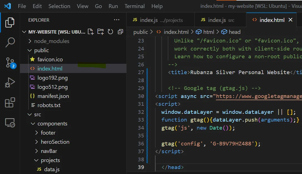
Task: Collapse all folders in Explorer
Action: (120, 32)
